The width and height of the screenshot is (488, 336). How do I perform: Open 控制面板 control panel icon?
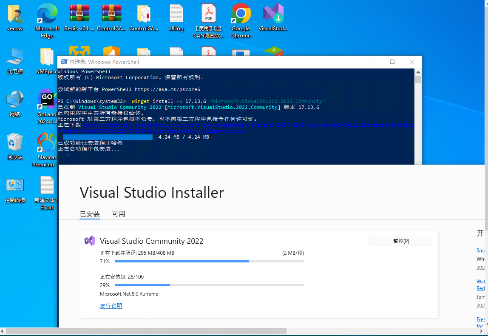15,190
